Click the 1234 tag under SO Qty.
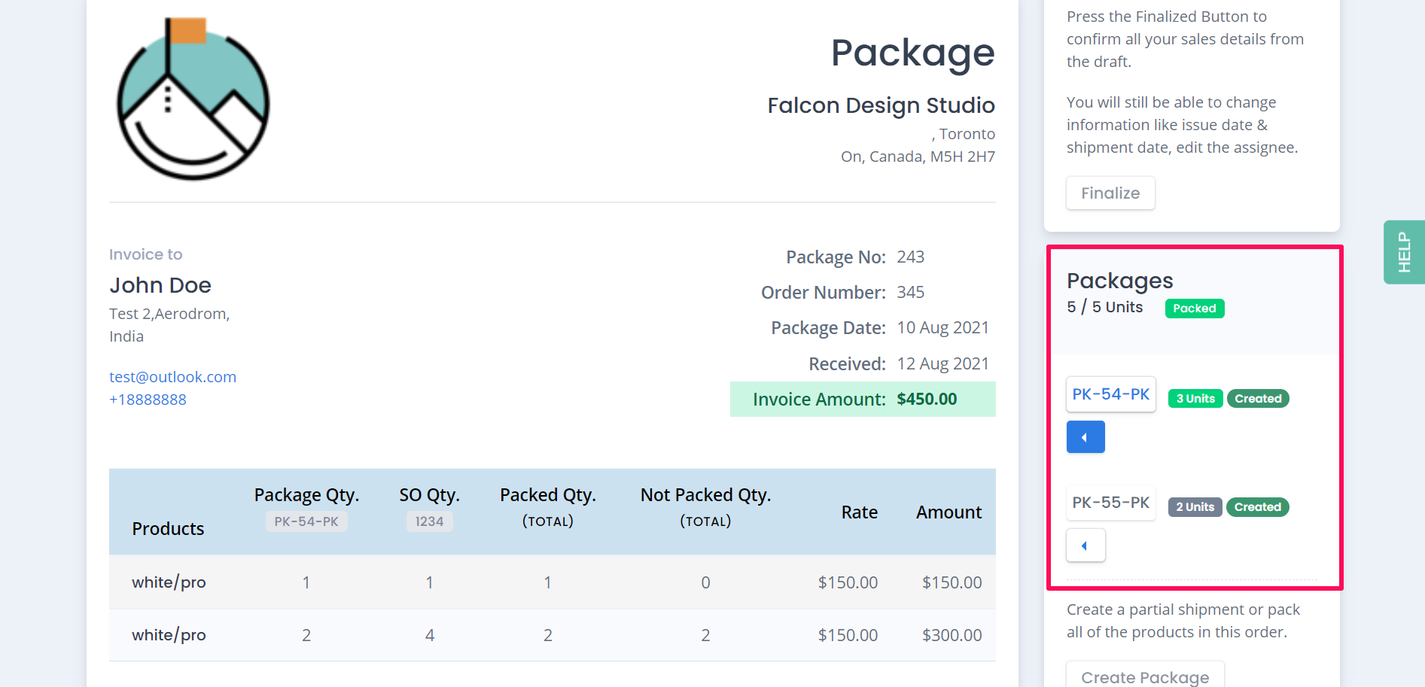The height and width of the screenshot is (687, 1425). pos(429,521)
